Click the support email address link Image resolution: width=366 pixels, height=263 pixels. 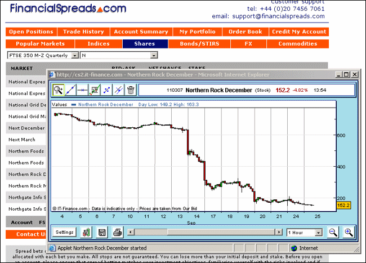[x=278, y=16]
